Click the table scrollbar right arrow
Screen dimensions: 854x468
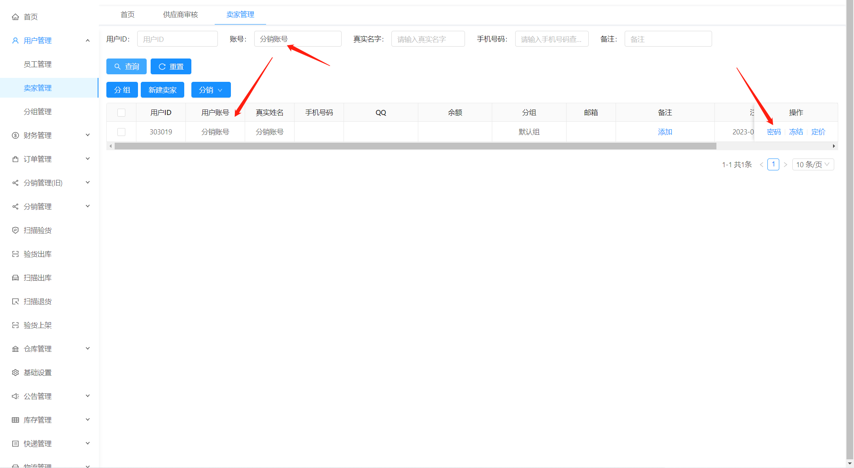[834, 146]
